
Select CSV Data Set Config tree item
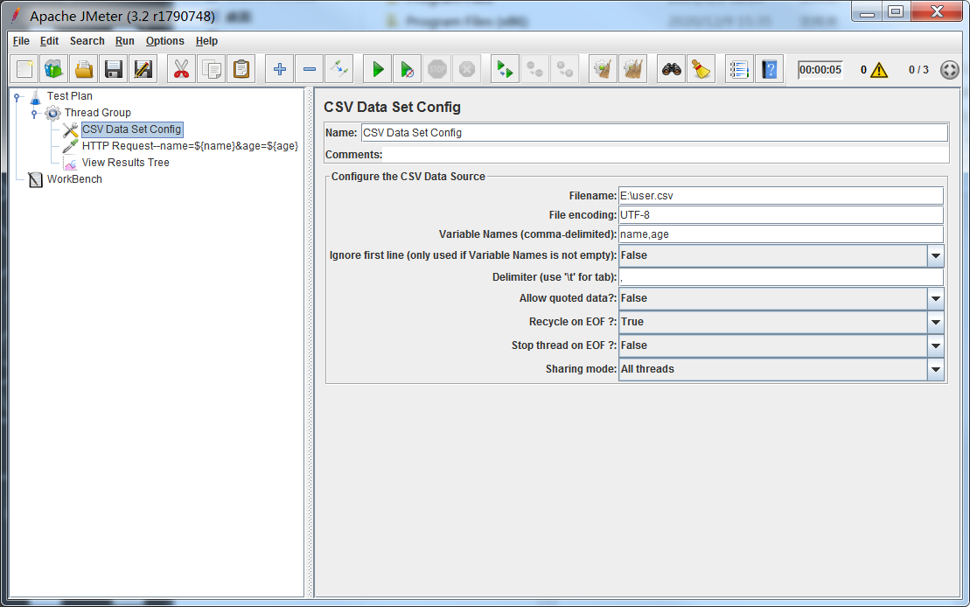(x=132, y=129)
